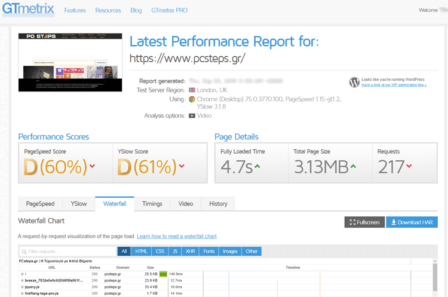This screenshot has width=448, height=297.
Task: Open the Video tab
Action: click(186, 204)
